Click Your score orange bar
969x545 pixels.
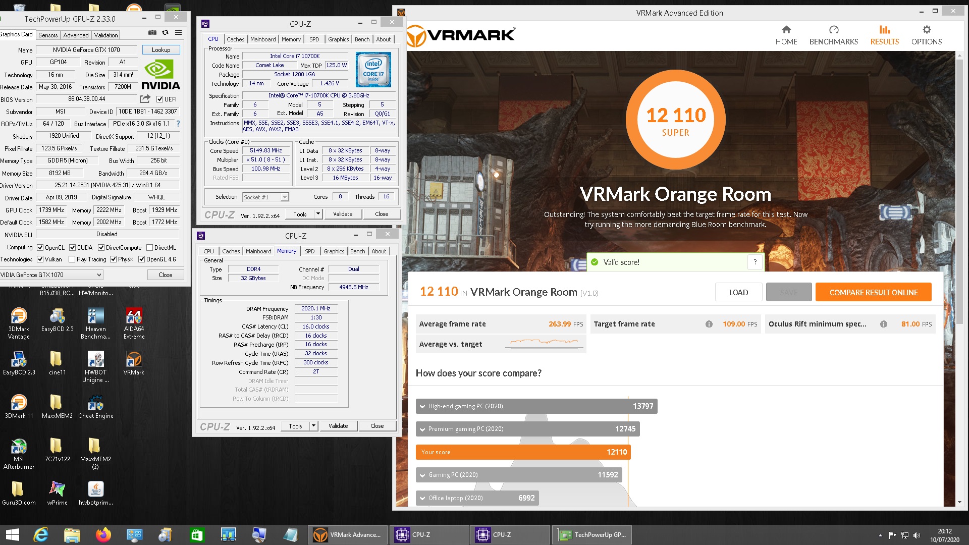pos(523,452)
